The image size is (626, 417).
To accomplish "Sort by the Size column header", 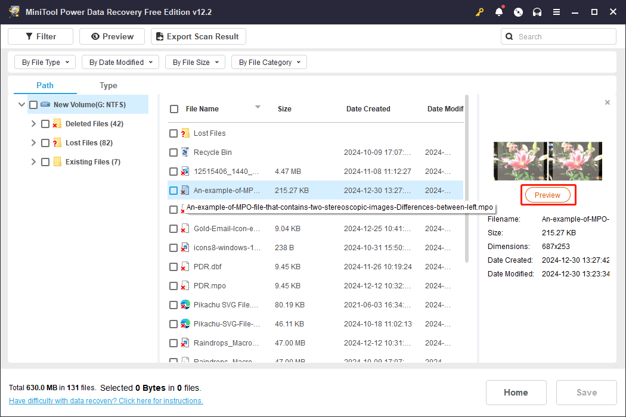I will pos(284,109).
